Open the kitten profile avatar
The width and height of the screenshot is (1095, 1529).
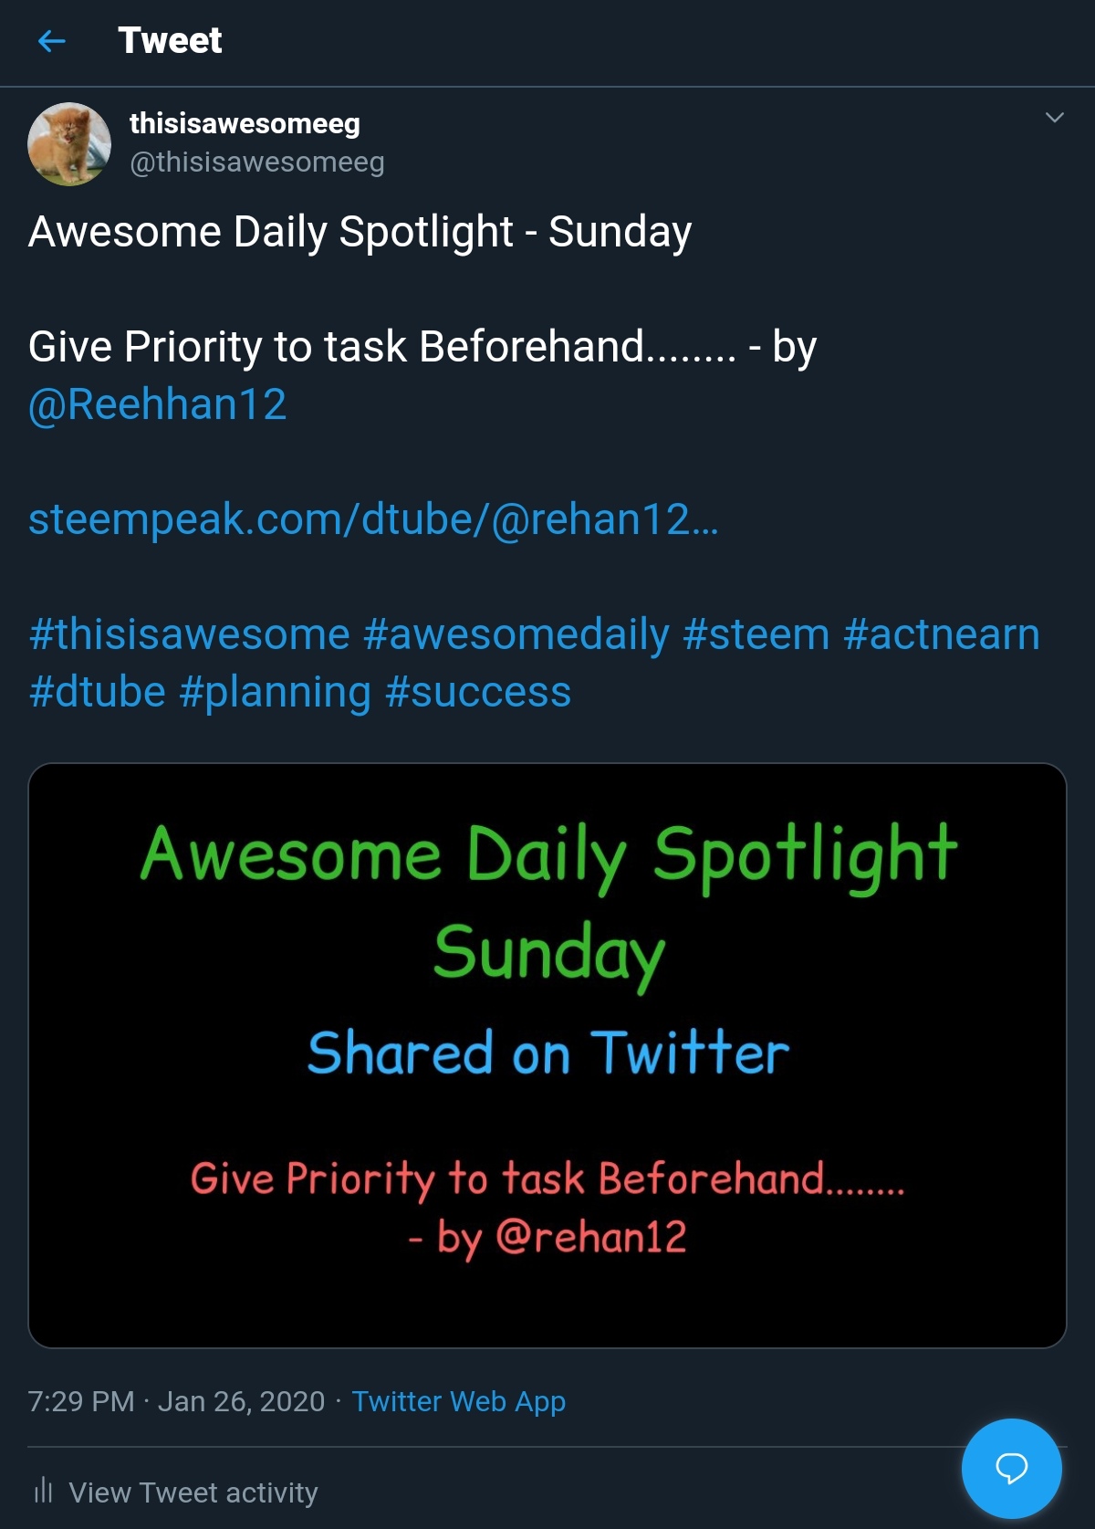click(69, 144)
